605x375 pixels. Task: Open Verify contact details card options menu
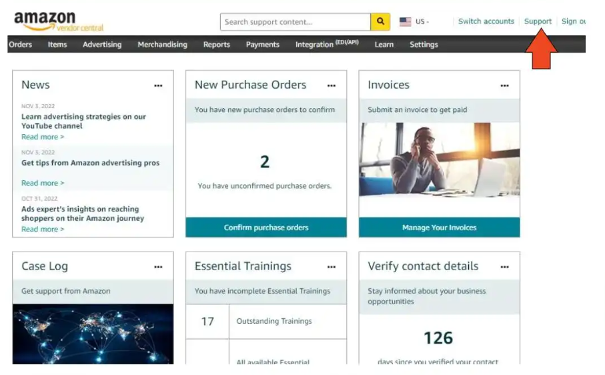tap(505, 267)
